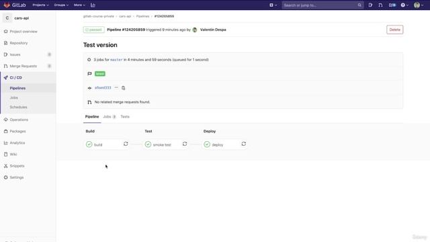Select Pipelines under CI / CD
430x242 pixels.
click(17, 88)
